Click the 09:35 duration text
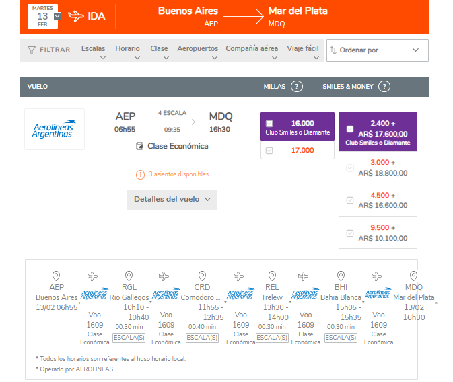This screenshot has width=453, height=382. [172, 130]
